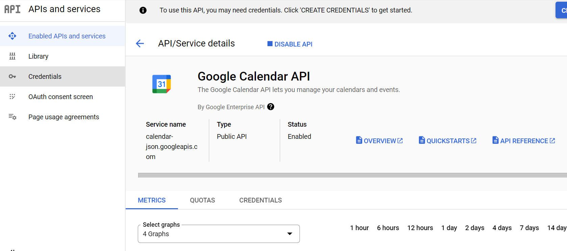Click the info icon in the credentials banner

(x=143, y=10)
